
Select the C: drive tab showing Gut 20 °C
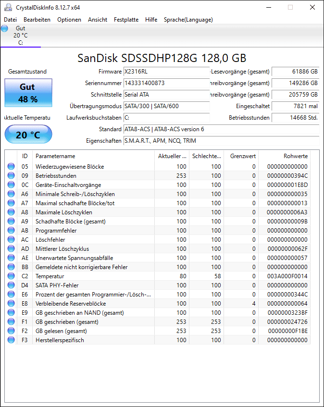(21, 36)
